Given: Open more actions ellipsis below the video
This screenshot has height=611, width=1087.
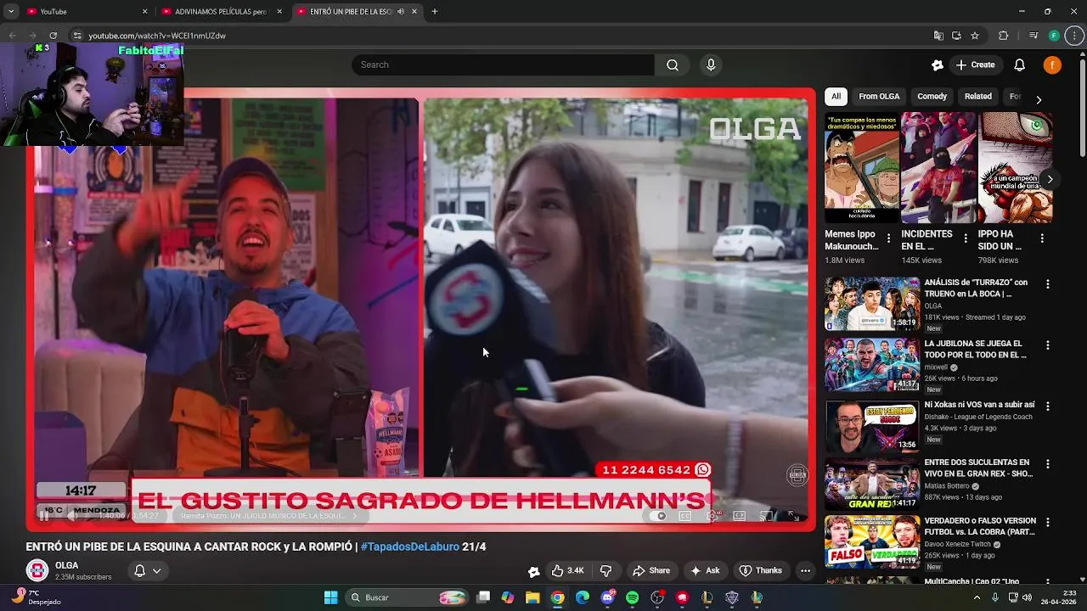Looking at the screenshot, I should coord(805,570).
